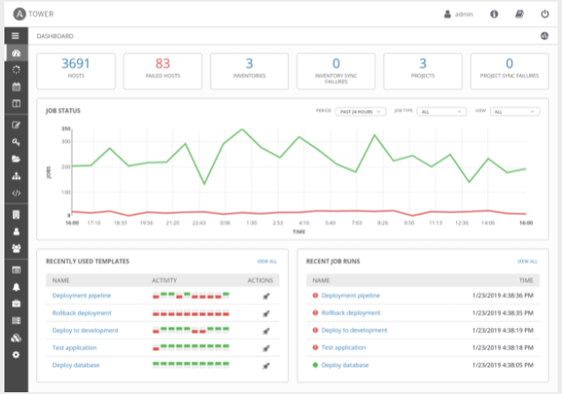
Task: Click the logout power icon
Action: click(x=545, y=14)
